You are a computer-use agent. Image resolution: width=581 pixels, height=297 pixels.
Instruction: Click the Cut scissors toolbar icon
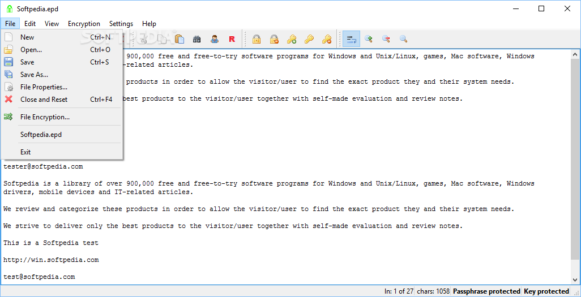pyautogui.click(x=144, y=39)
